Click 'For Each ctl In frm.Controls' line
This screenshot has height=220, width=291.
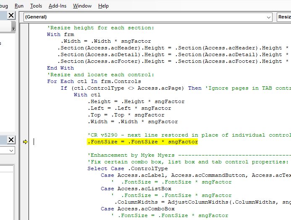[94, 81]
